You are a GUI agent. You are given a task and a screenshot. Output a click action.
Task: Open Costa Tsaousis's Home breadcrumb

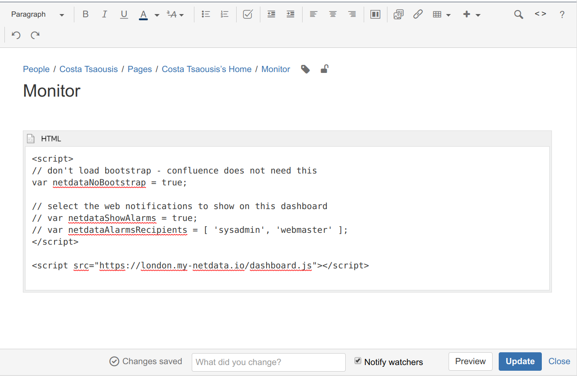[x=207, y=69]
